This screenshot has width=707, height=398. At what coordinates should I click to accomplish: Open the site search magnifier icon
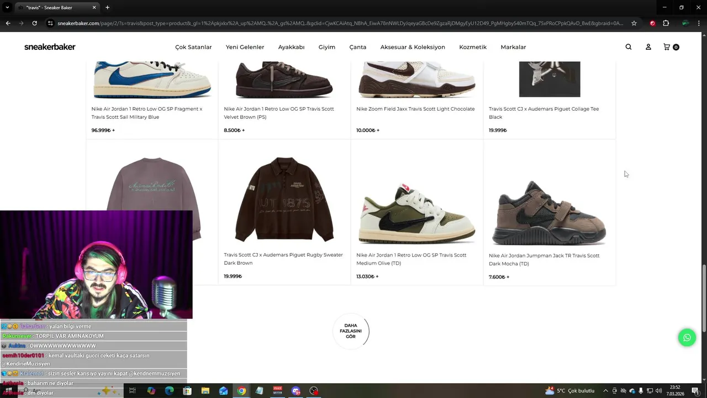click(x=628, y=47)
